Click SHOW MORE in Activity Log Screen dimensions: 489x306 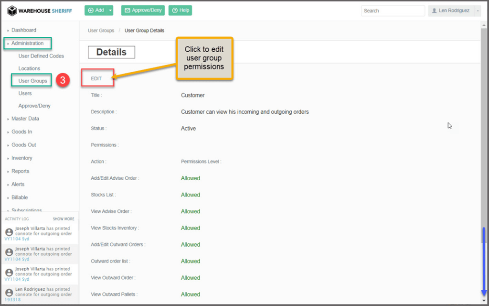pyautogui.click(x=64, y=219)
